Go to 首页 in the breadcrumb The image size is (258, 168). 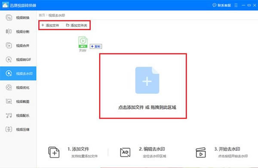[42, 15]
